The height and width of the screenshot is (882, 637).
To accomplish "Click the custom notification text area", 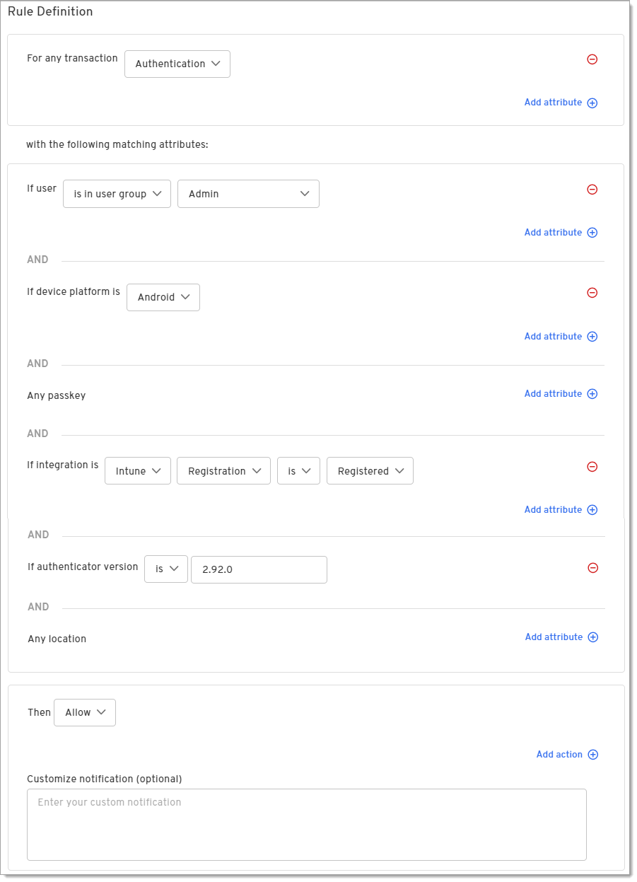I will [x=307, y=825].
